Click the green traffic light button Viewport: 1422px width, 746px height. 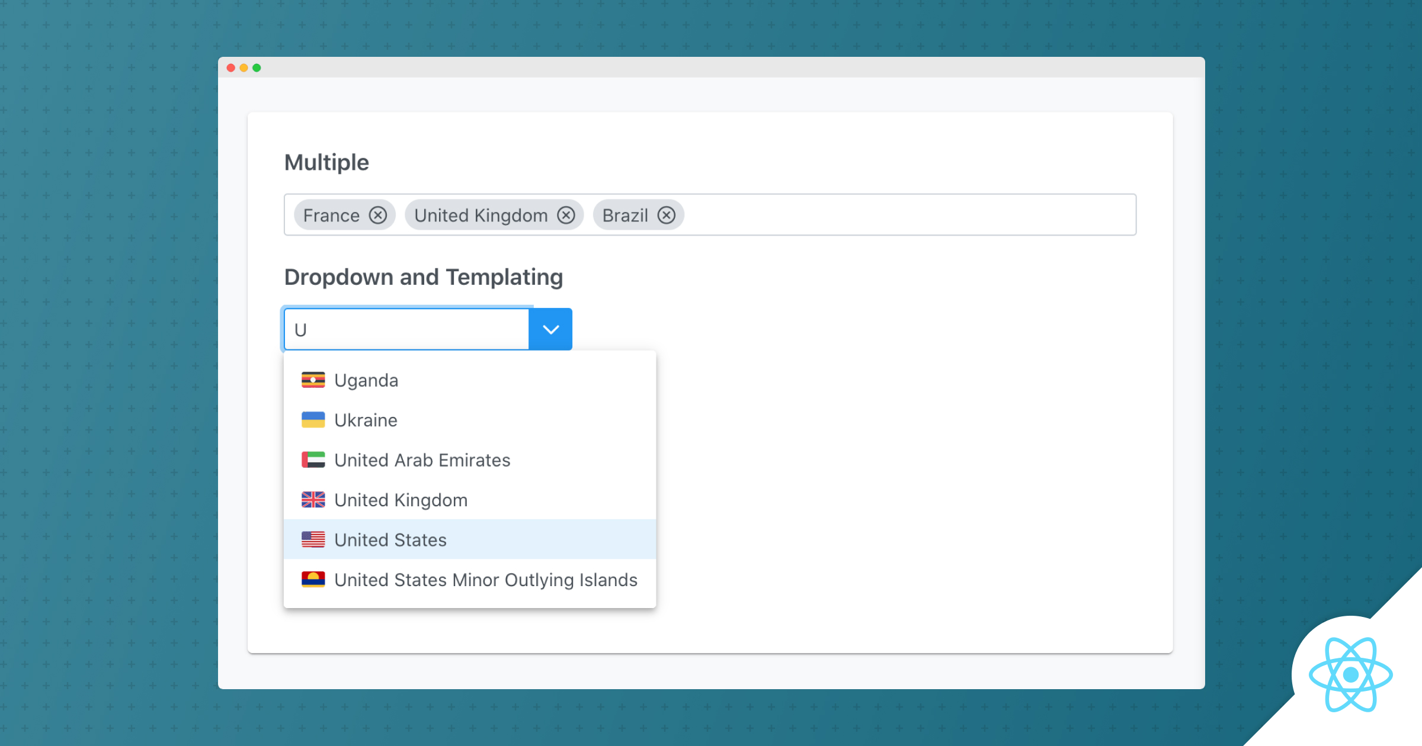pyautogui.click(x=257, y=67)
